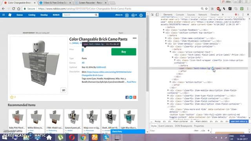This screenshot has height=141, width=251.
Task: Click the Roblox logo icon
Action: point(10,15)
